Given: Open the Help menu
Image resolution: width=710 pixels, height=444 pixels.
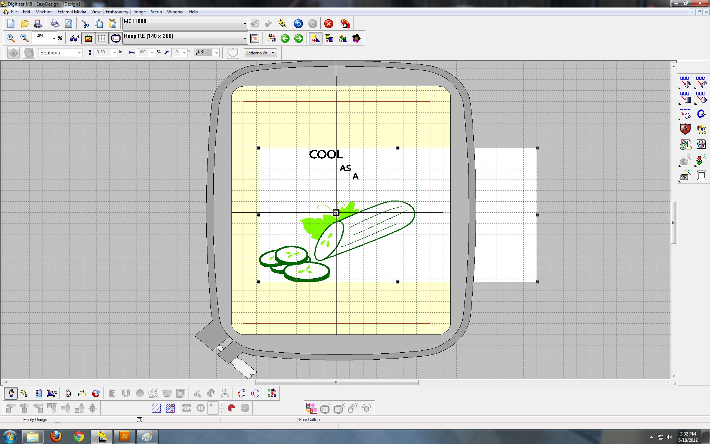Looking at the screenshot, I should click(193, 12).
